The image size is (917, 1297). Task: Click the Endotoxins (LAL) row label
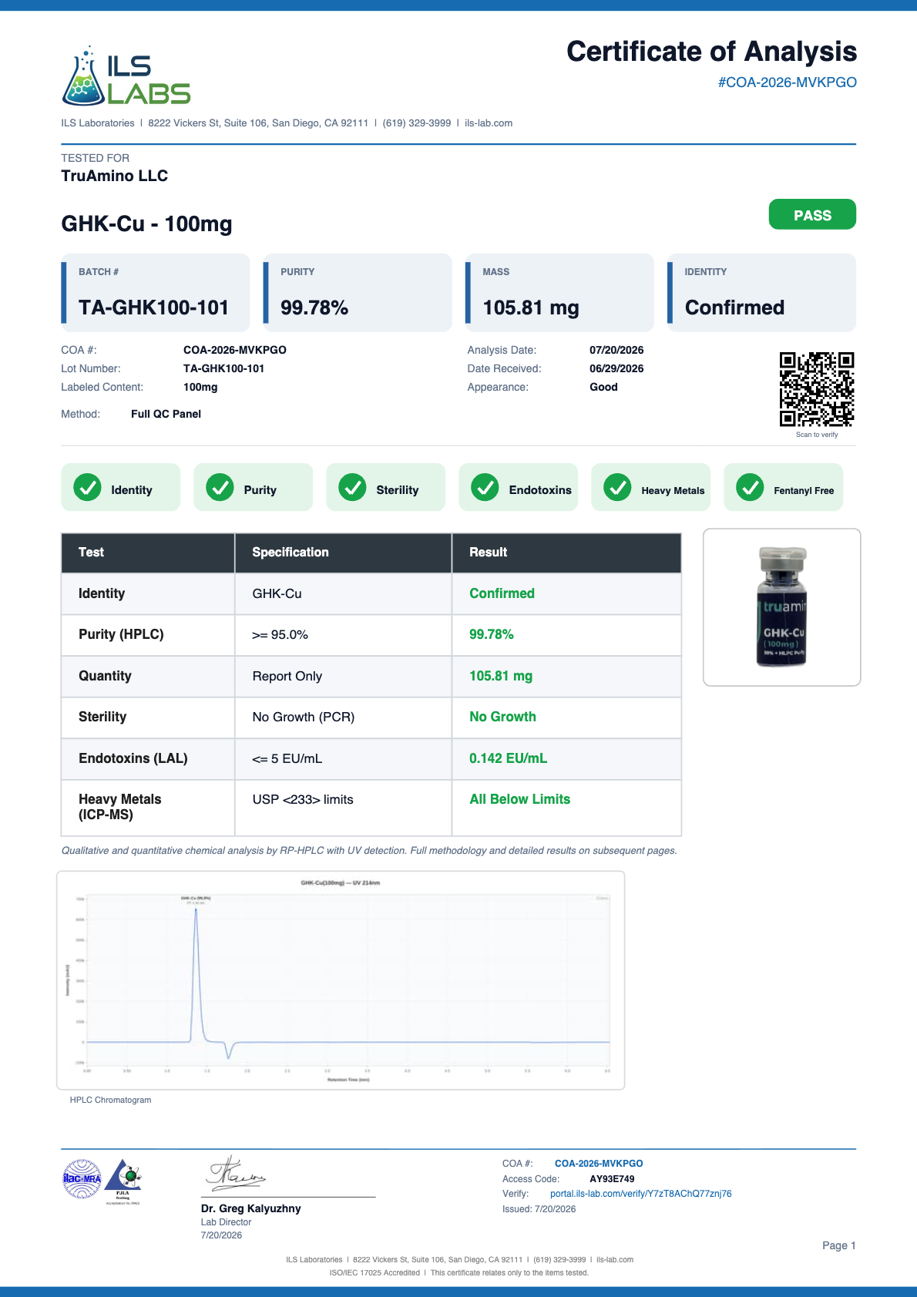point(133,758)
